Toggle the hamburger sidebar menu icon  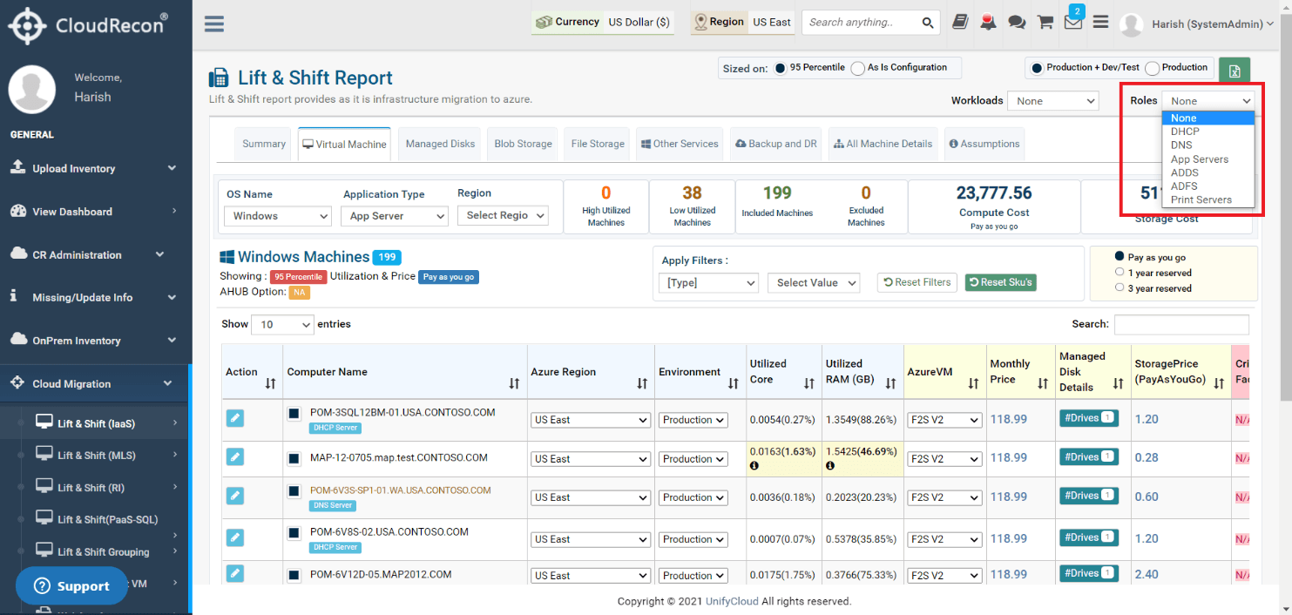click(x=214, y=24)
